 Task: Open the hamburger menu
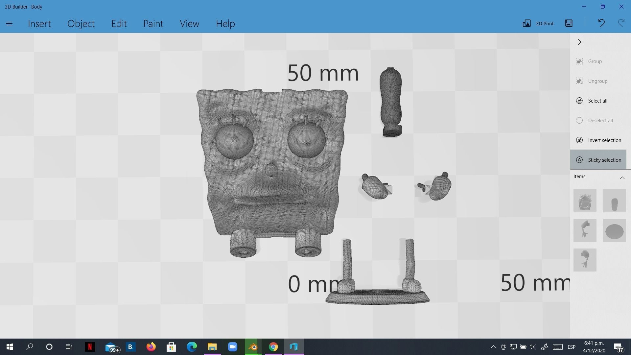[x=9, y=24]
